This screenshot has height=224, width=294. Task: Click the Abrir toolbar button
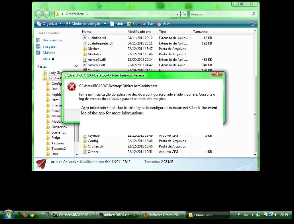117,24
